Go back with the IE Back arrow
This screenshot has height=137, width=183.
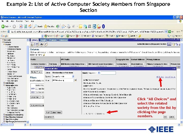pyautogui.click(x=3, y=26)
